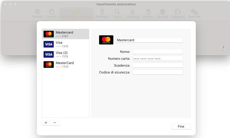Click the Visa logo of first Visa entry

coord(49,44)
